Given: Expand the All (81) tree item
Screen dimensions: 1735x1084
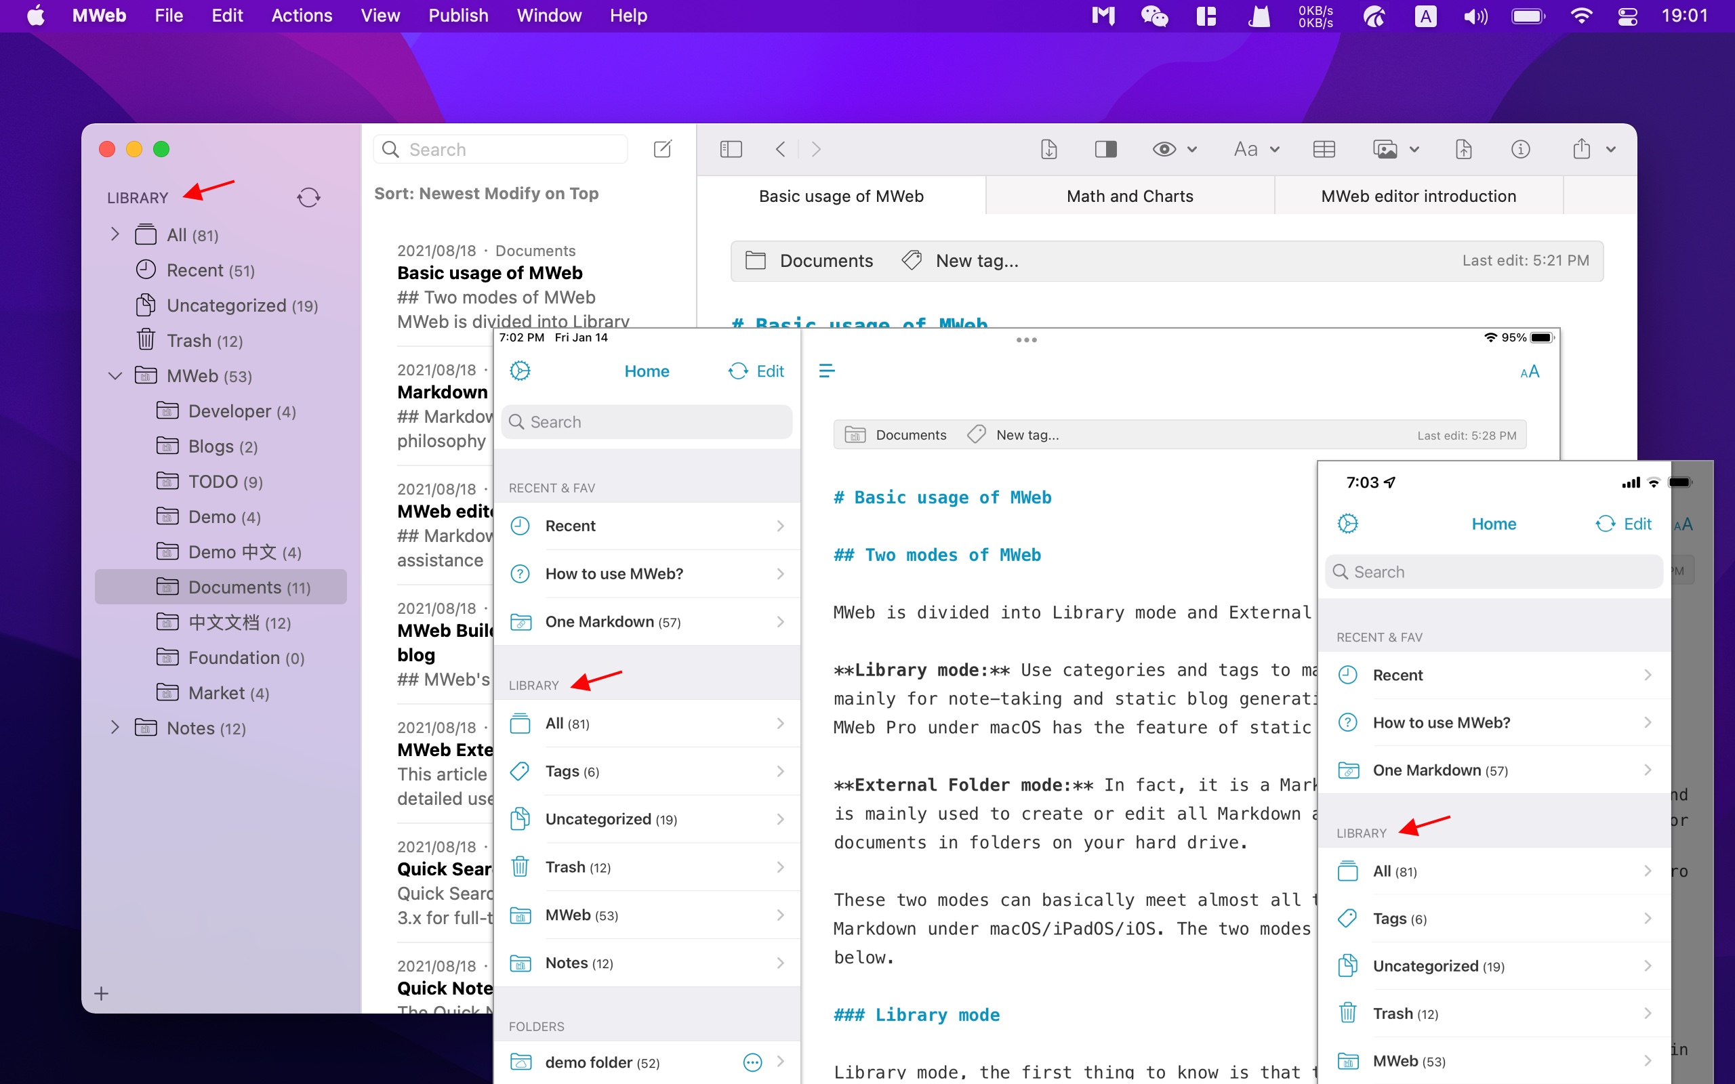Looking at the screenshot, I should tap(115, 234).
